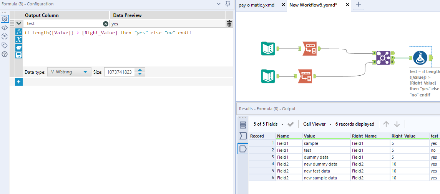This screenshot has height=194, width=440.
Task: Pin the Configuration window
Action: pos(228,4)
